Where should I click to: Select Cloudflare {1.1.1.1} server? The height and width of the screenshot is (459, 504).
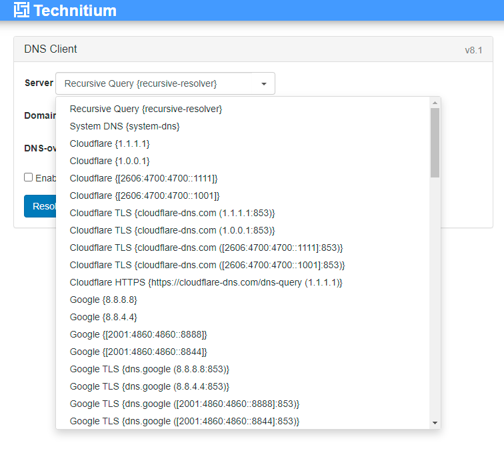[109, 143]
